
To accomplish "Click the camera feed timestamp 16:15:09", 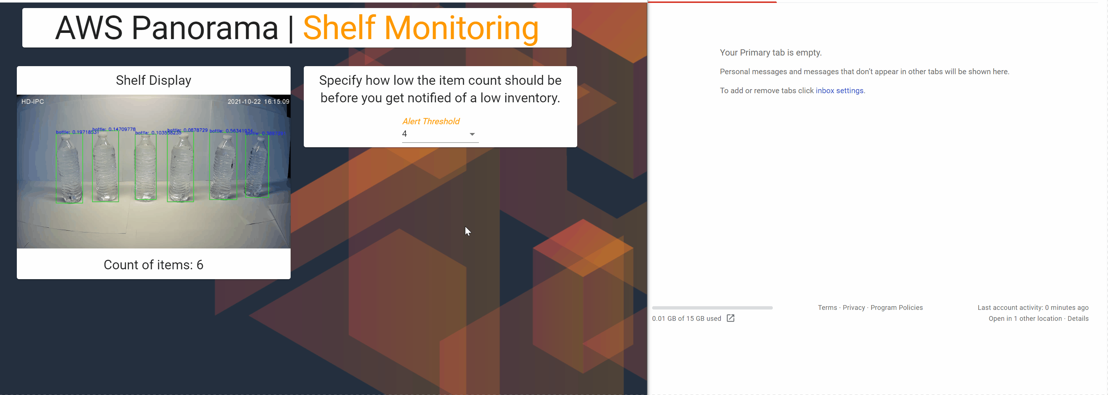I will (x=276, y=102).
